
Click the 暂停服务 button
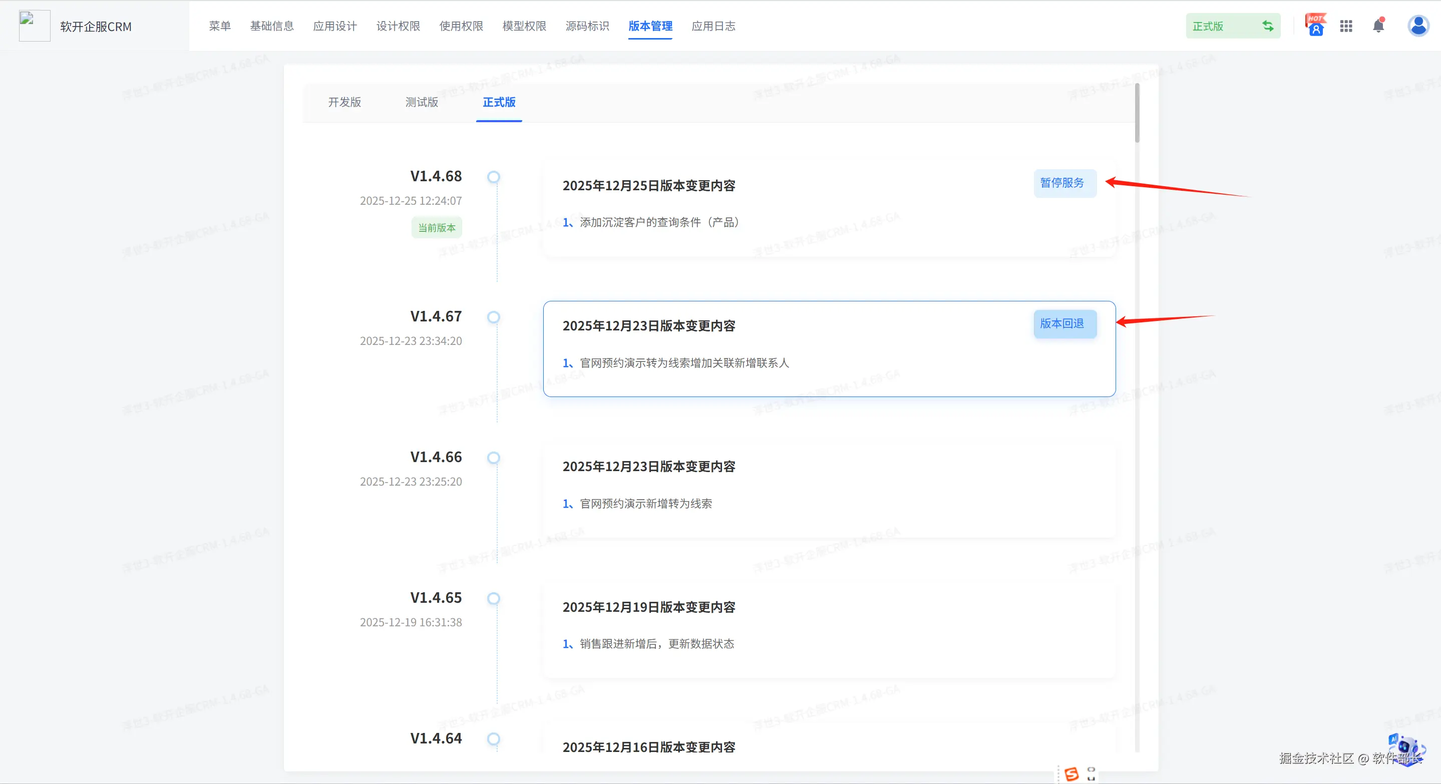[x=1064, y=183]
